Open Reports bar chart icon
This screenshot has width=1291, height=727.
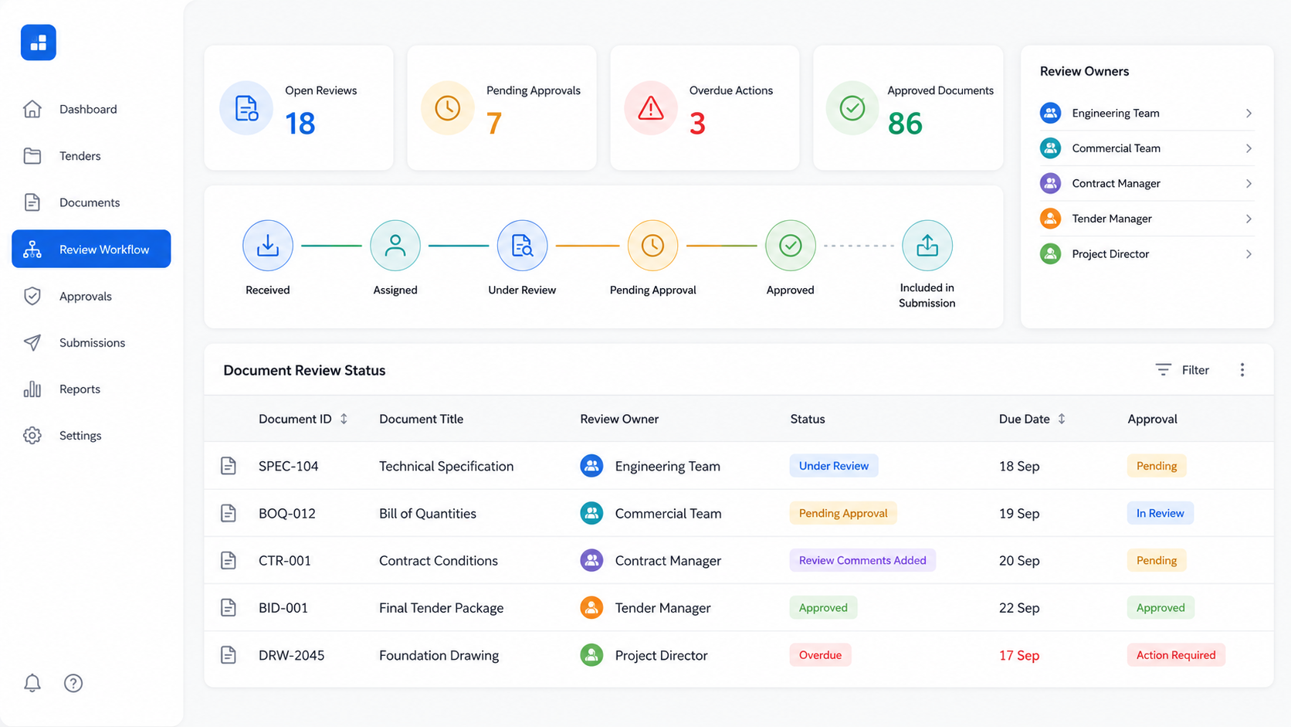(x=32, y=389)
